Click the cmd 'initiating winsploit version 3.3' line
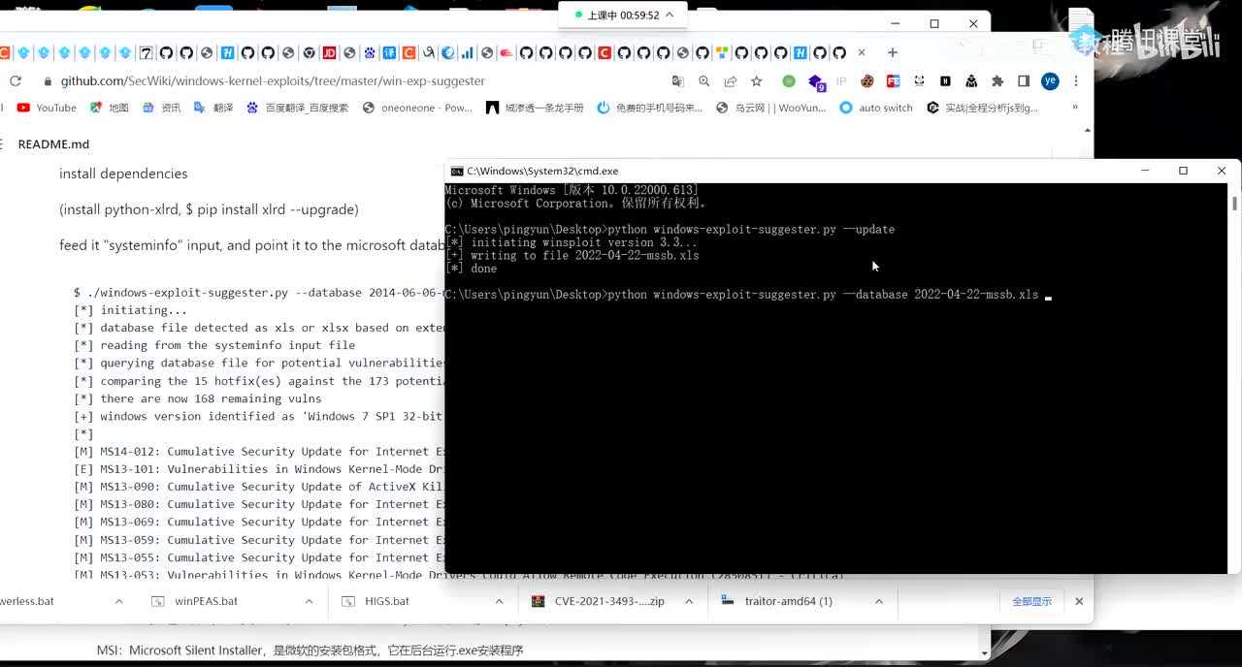 coord(571,242)
